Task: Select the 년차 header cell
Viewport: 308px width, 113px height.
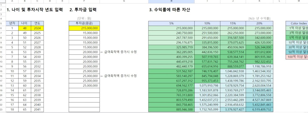Action: [x=12, y=23]
